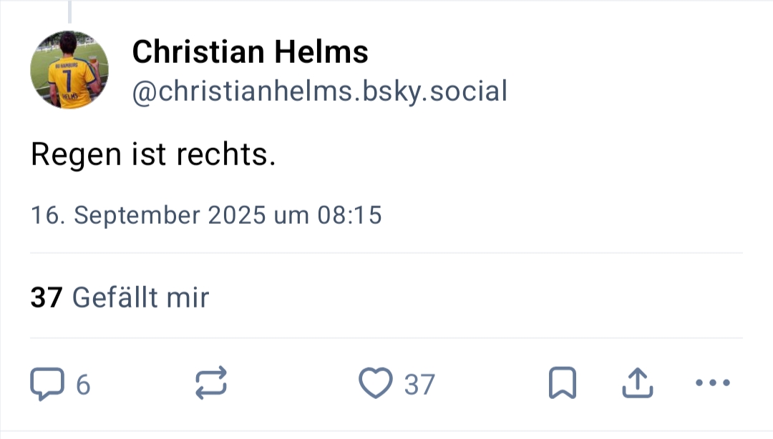The width and height of the screenshot is (773, 439).
Task: Toggle the bookmark icon to save post
Action: coord(562,384)
